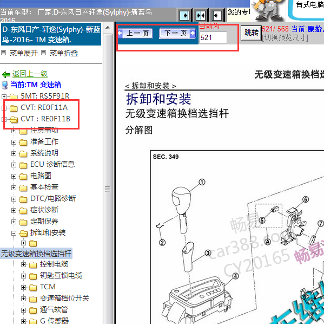Click the 当前:TM 变速箱 label
This screenshot has height=324, width=324.
tap(36, 85)
